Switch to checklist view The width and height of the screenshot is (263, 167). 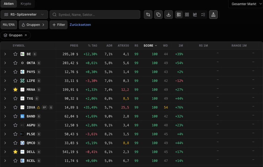click(x=203, y=15)
